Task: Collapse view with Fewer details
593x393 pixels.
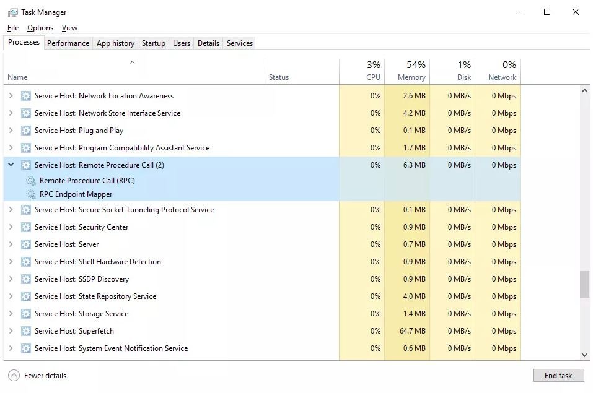Action: (37, 376)
